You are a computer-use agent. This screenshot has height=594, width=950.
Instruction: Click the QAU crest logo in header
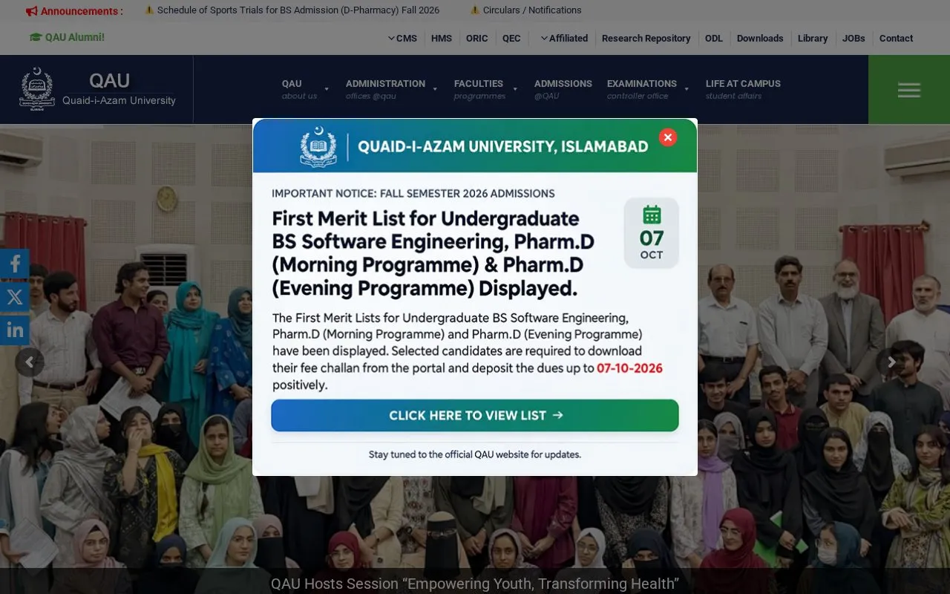pyautogui.click(x=37, y=89)
